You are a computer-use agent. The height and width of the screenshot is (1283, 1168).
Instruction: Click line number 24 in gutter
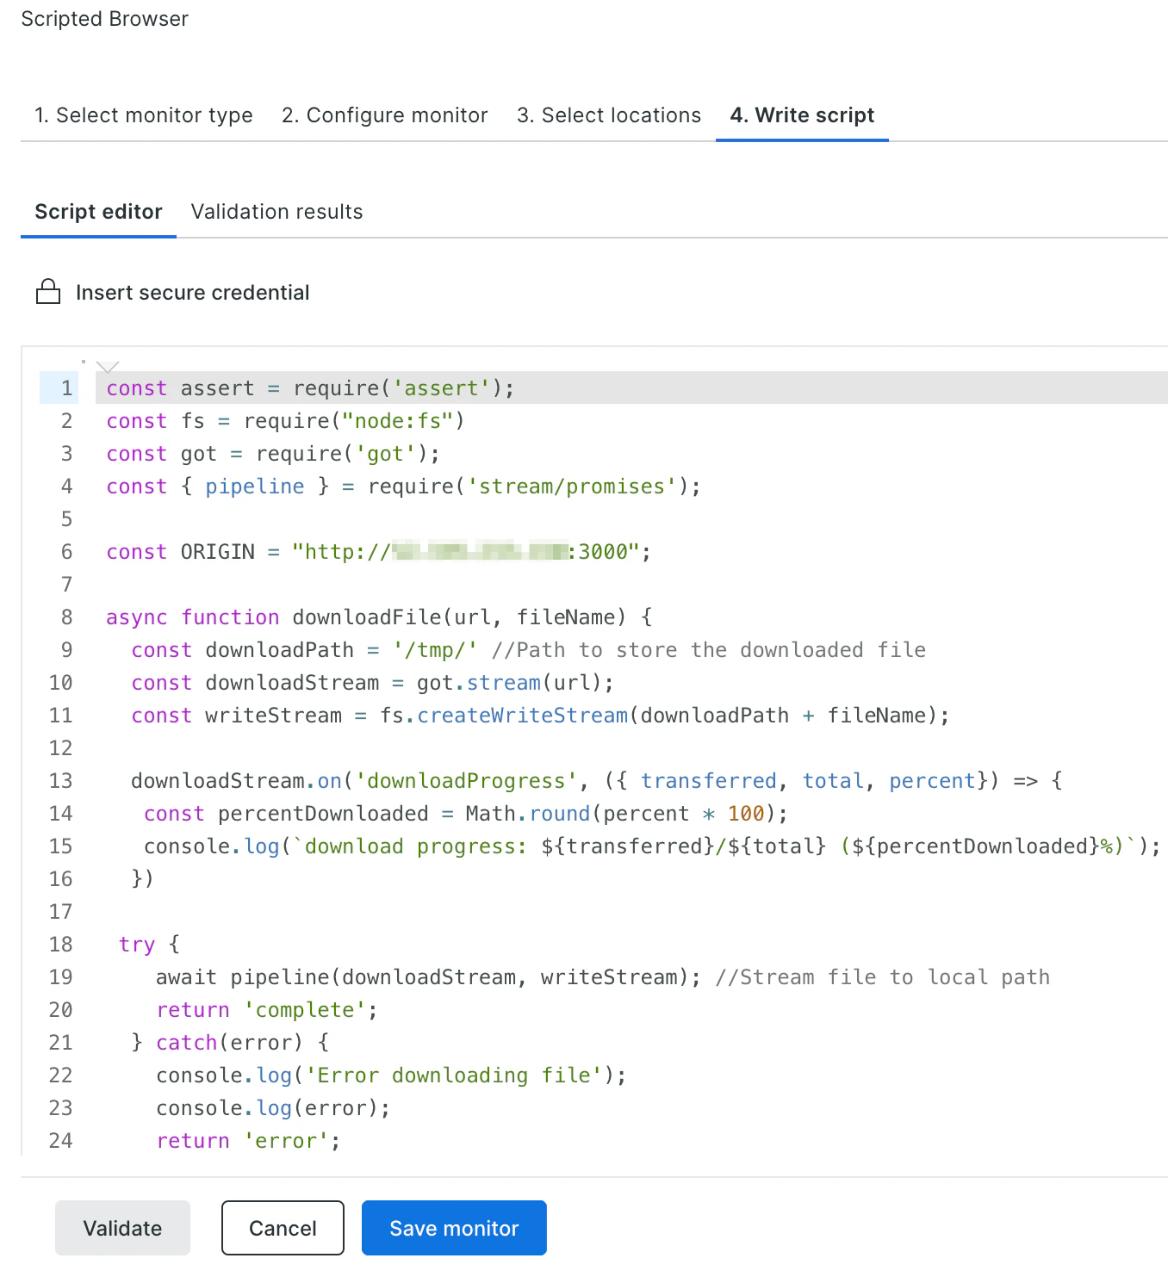point(61,1141)
